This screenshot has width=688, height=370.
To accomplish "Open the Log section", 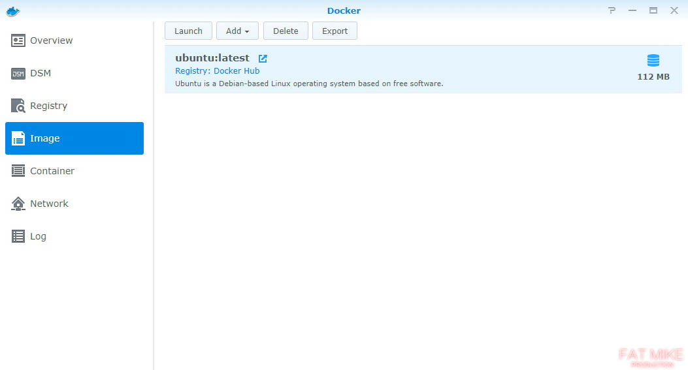I will 74,236.
